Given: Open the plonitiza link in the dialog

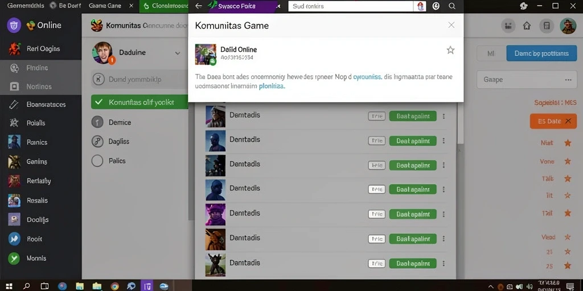Looking at the screenshot, I should click(272, 86).
